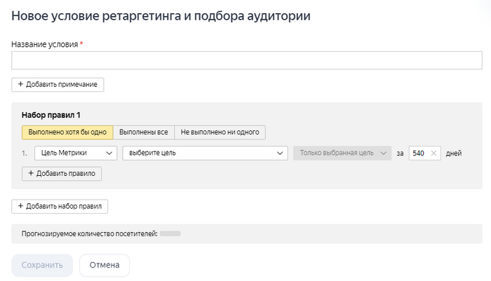Click the Сохранить button
491x281 pixels.
[x=42, y=265]
